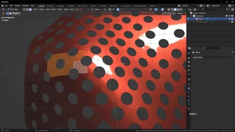This screenshot has height=132, width=235.
Task: Toggle snapping magnet
Action: pos(110,10)
